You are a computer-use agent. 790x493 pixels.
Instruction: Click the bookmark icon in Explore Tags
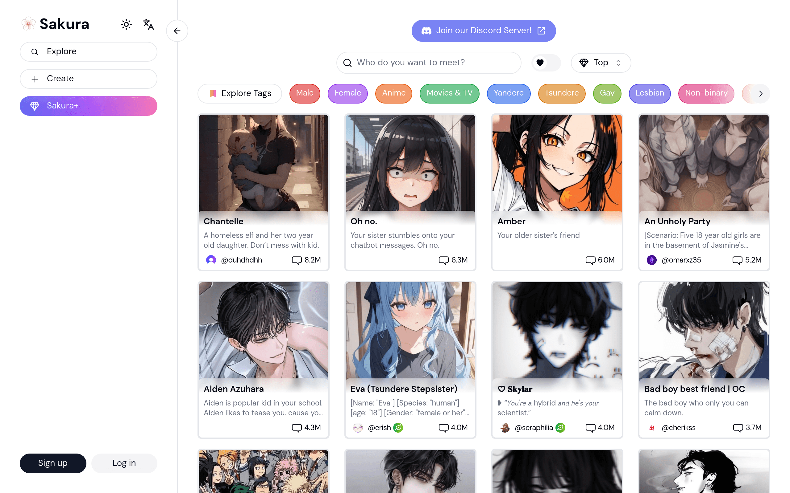[213, 94]
